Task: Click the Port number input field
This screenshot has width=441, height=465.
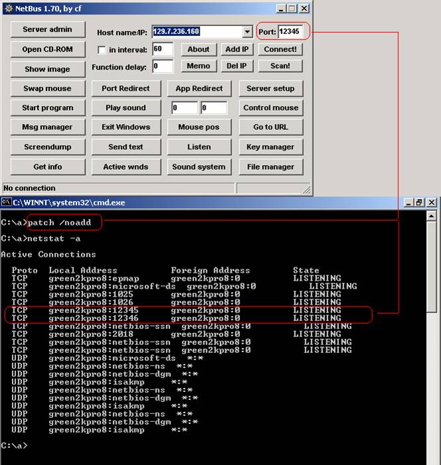Action: (292, 32)
